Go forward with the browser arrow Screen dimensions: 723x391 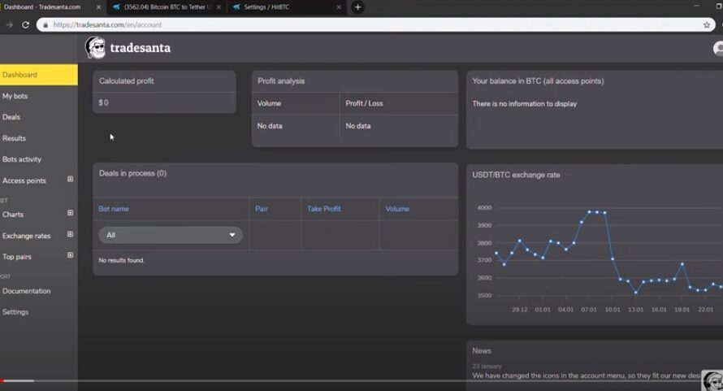coord(9,25)
